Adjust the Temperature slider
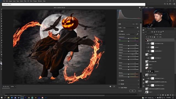The height and width of the screenshot is (99, 176). tap(128, 38)
